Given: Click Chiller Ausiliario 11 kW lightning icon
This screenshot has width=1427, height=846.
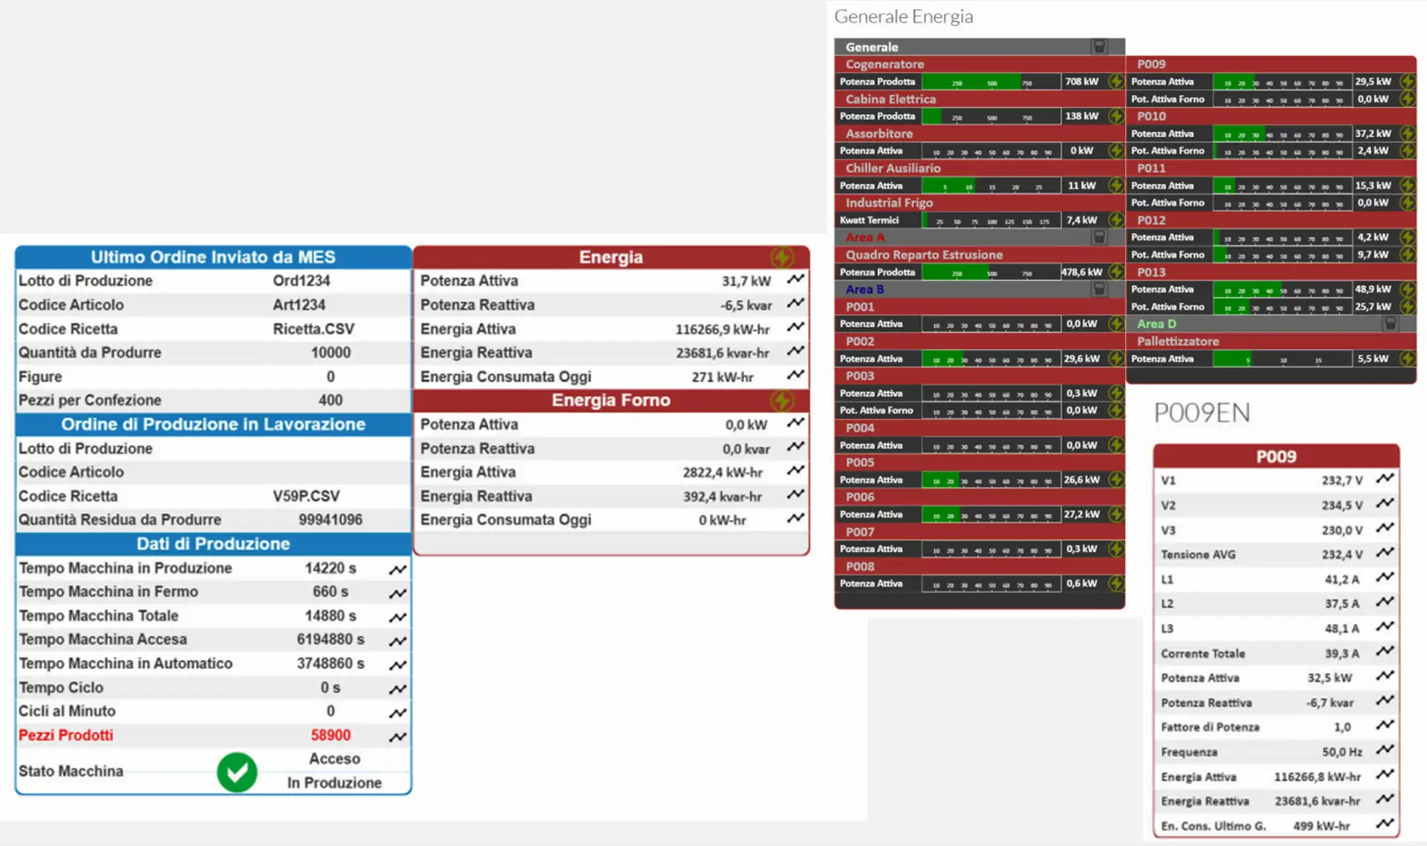Looking at the screenshot, I should 1116,185.
